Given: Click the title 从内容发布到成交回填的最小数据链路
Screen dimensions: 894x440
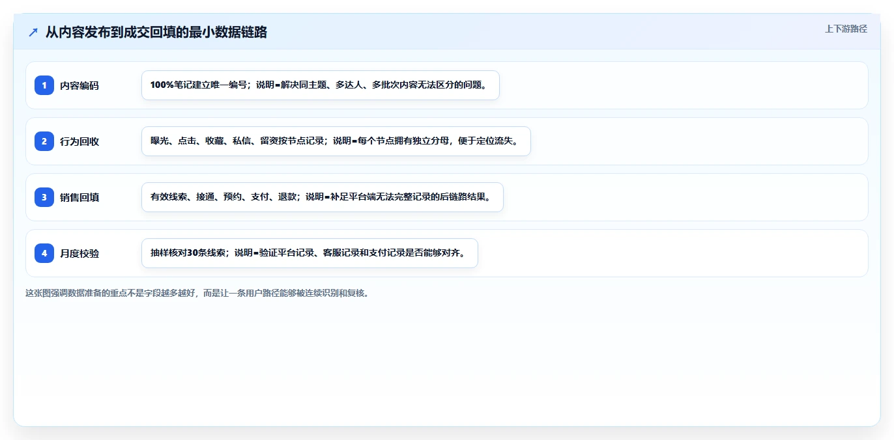Looking at the screenshot, I should (x=156, y=32).
